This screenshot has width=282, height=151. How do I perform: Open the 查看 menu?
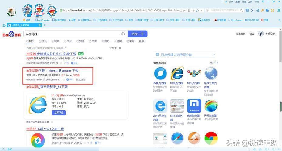pos(238,2)
